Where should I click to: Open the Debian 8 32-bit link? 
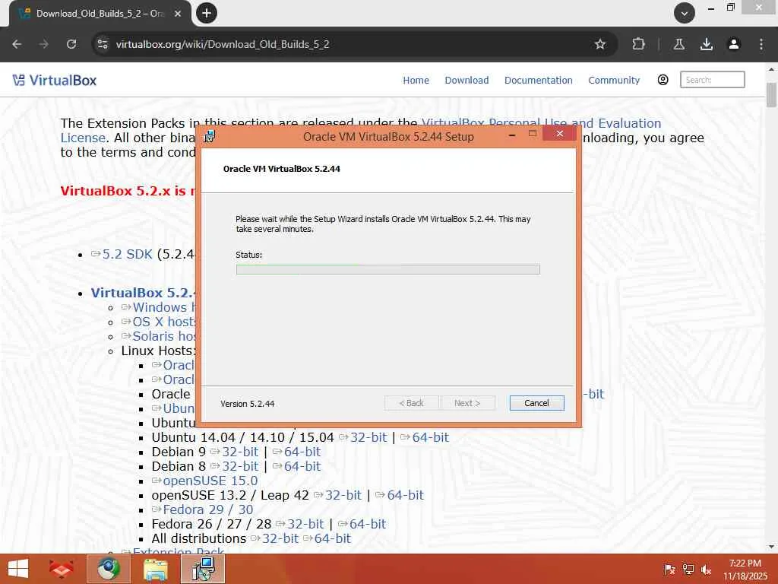tap(239, 466)
